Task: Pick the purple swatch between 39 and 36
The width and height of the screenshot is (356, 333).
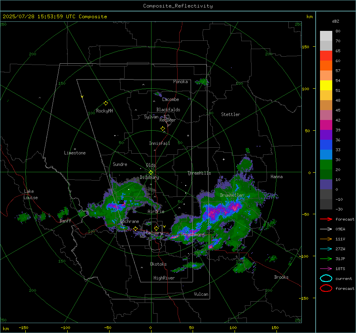Action: 326,135
